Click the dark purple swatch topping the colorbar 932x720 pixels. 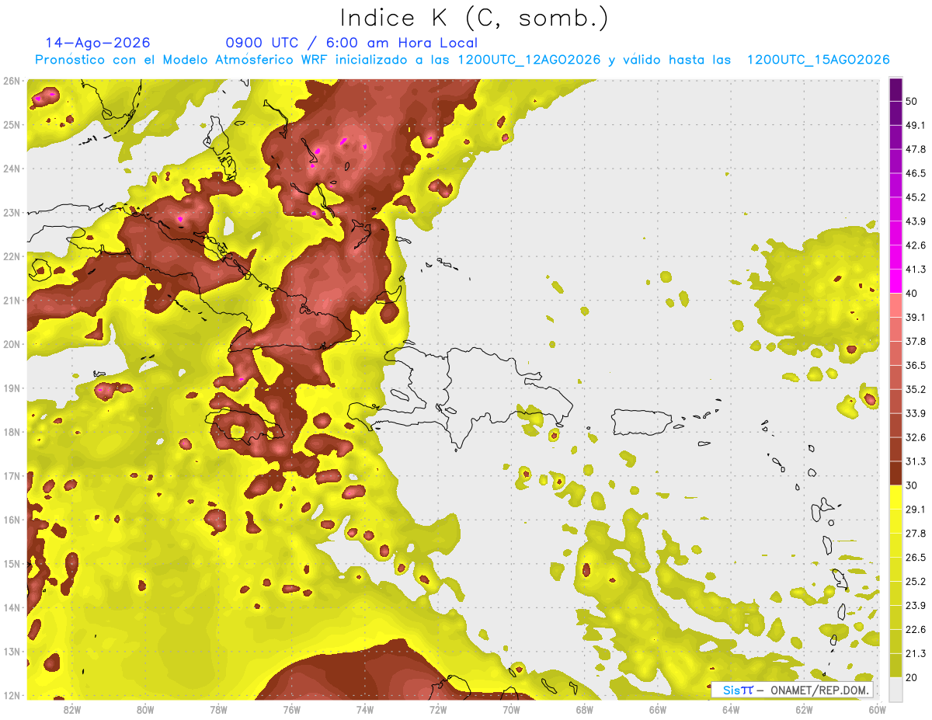pyautogui.click(x=895, y=89)
